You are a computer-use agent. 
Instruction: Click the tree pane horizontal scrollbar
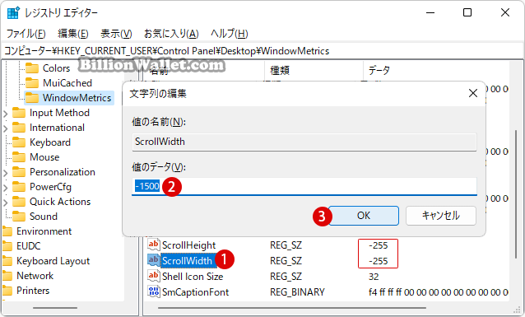point(55,308)
